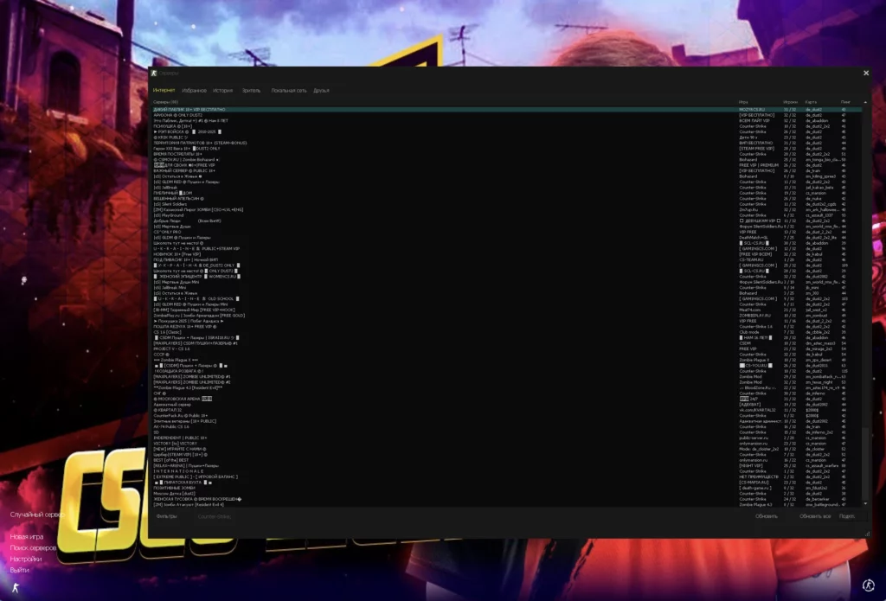Select server PROJECT V - CS 1.6
Viewport: 886px width, 601px height.
tap(507, 348)
